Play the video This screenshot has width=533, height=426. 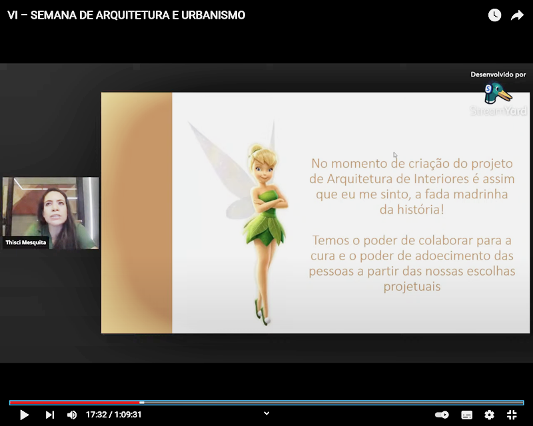coord(24,415)
